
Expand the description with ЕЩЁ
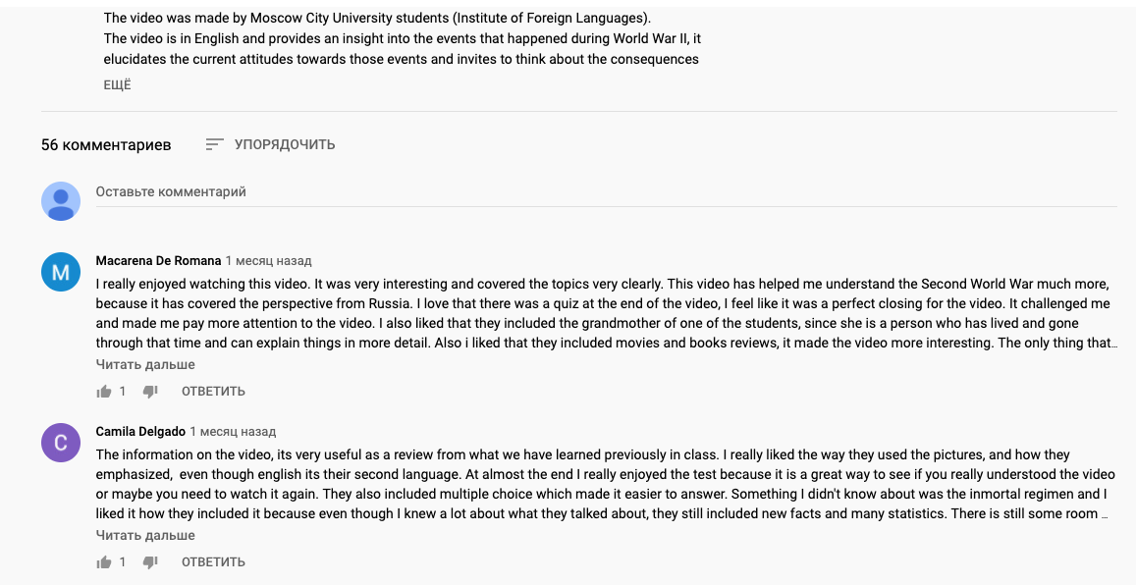[x=117, y=85]
